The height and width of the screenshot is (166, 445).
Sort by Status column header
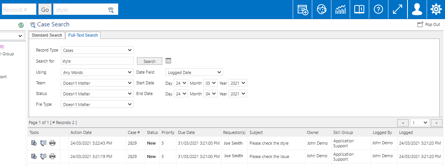tap(152, 132)
